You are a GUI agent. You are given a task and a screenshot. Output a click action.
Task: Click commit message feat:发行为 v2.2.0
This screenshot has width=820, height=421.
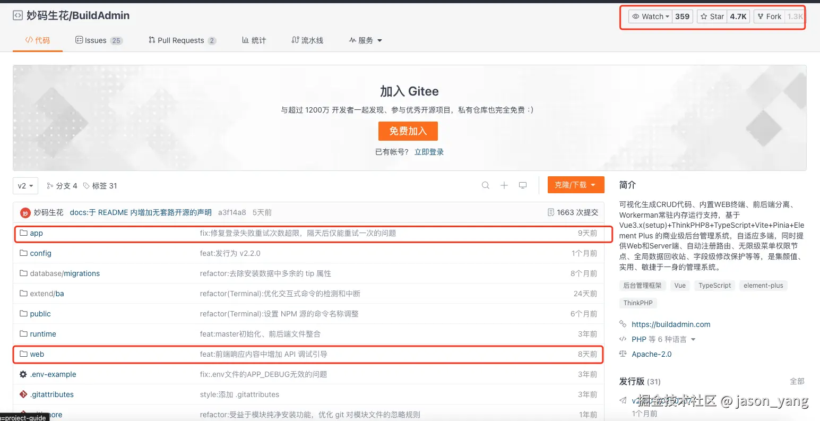tap(230, 253)
